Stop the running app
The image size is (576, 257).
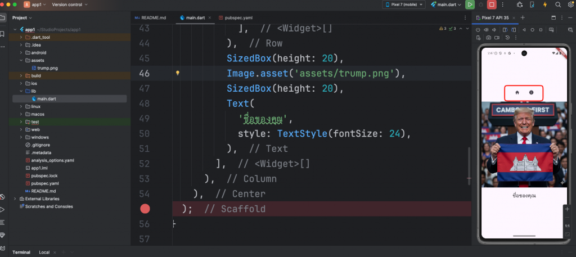coord(492,4)
